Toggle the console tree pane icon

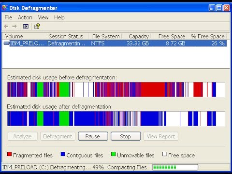tap(26, 26)
